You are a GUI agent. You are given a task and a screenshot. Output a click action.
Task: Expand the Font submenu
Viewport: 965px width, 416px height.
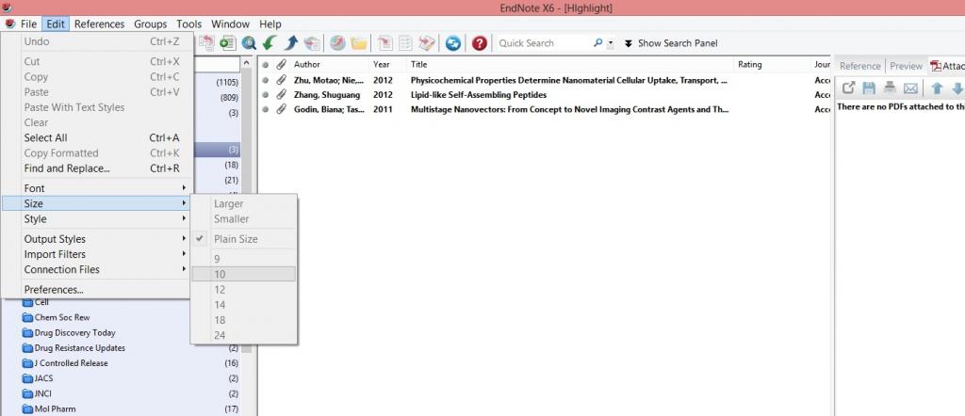tap(97, 188)
